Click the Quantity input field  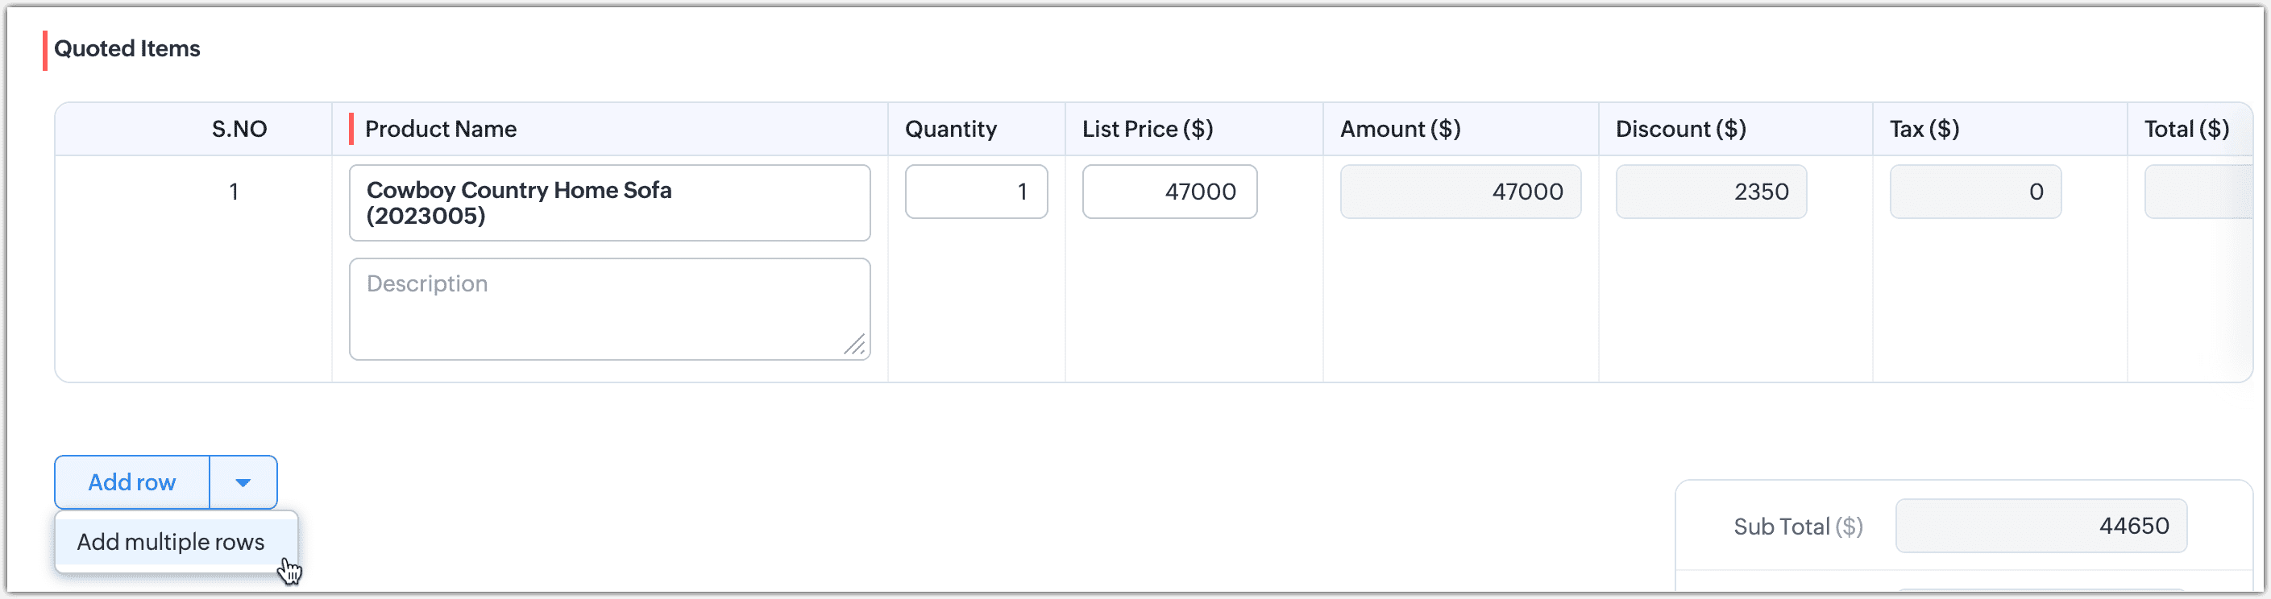pos(976,191)
